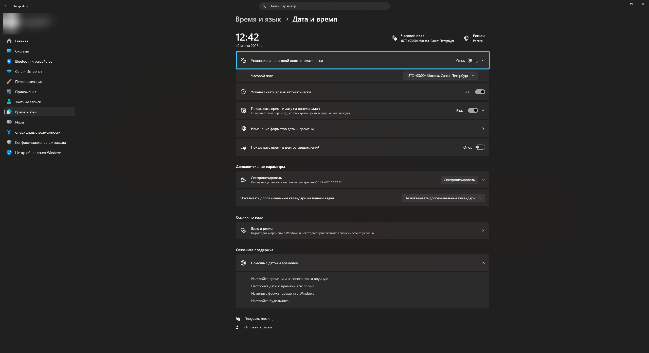Open the time zone dropdown
The height and width of the screenshot is (353, 649).
tap(440, 76)
